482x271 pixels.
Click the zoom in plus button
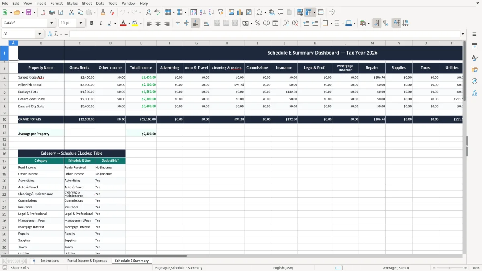click(x=466, y=268)
